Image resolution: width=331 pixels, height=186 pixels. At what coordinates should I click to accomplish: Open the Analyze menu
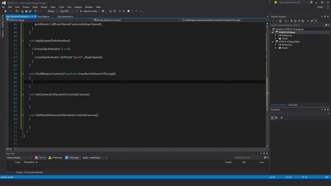pyautogui.click(x=78, y=7)
